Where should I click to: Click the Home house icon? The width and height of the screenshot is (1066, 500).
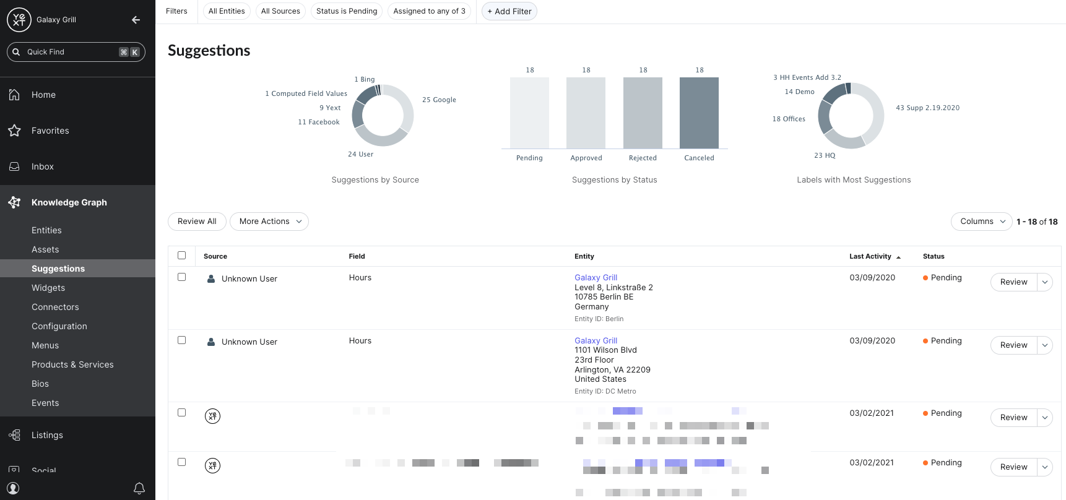[14, 95]
